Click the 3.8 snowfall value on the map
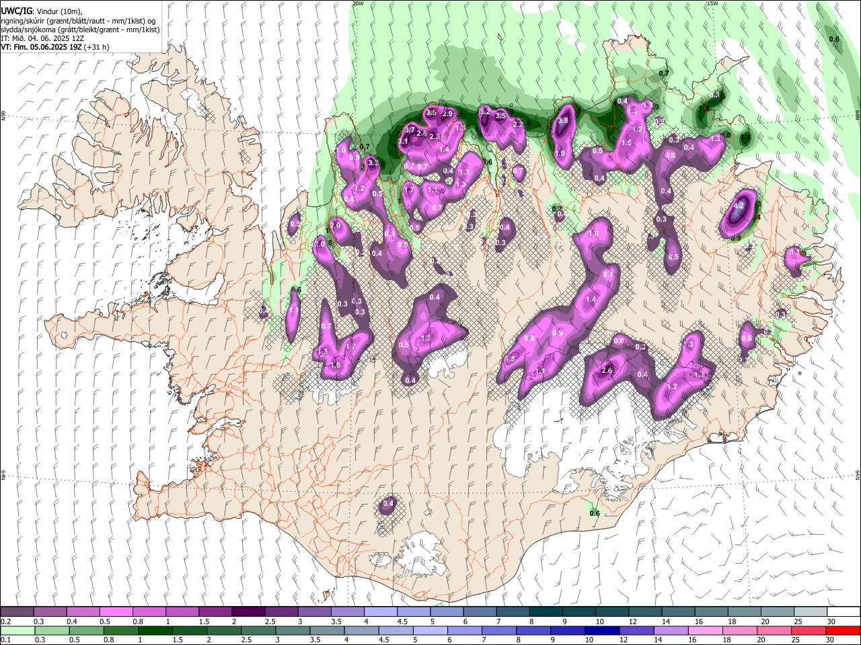 pos(563,121)
